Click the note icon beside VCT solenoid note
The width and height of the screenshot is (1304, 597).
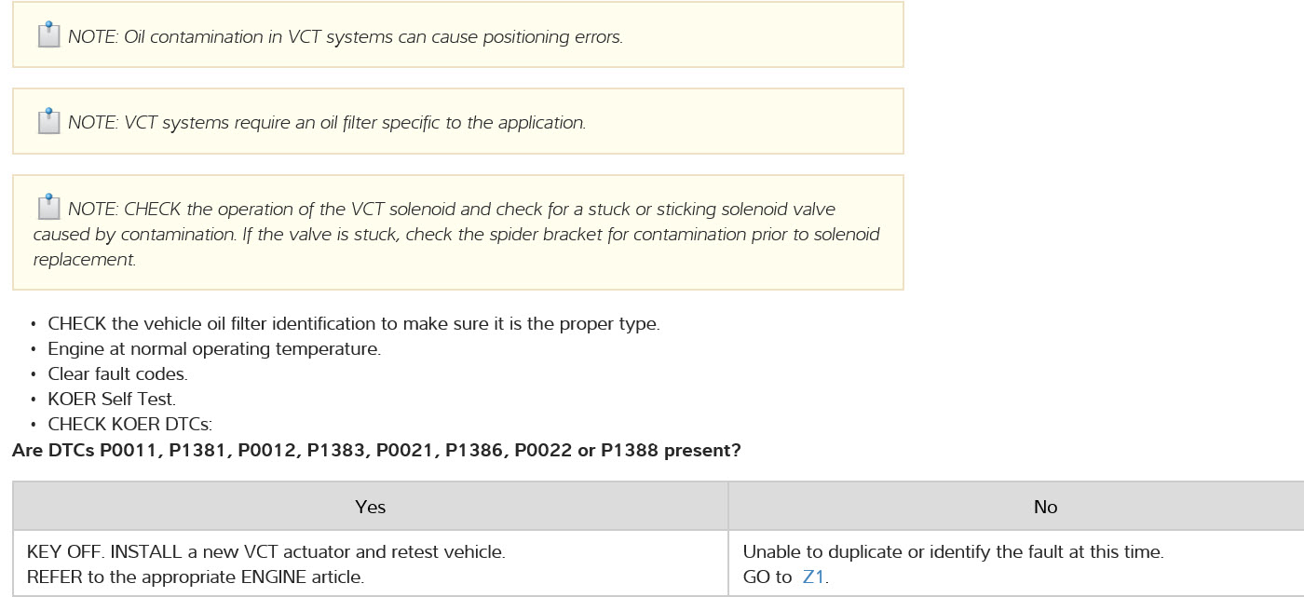[48, 207]
